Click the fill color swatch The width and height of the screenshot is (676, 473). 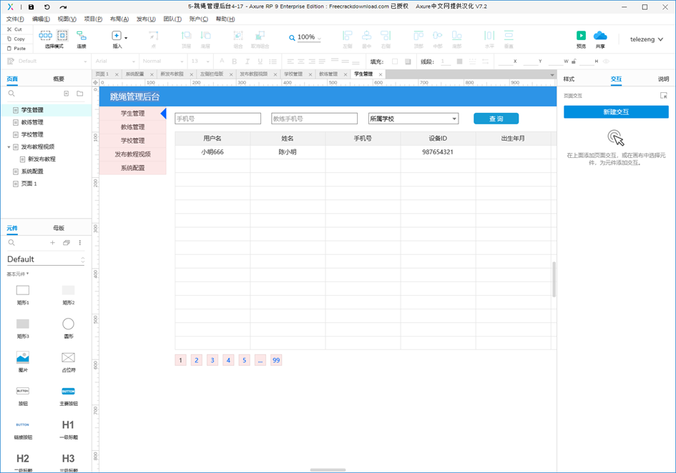[395, 61]
